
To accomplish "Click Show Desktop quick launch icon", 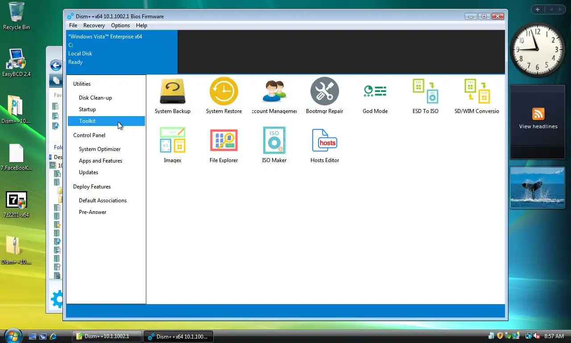I will click(33, 336).
